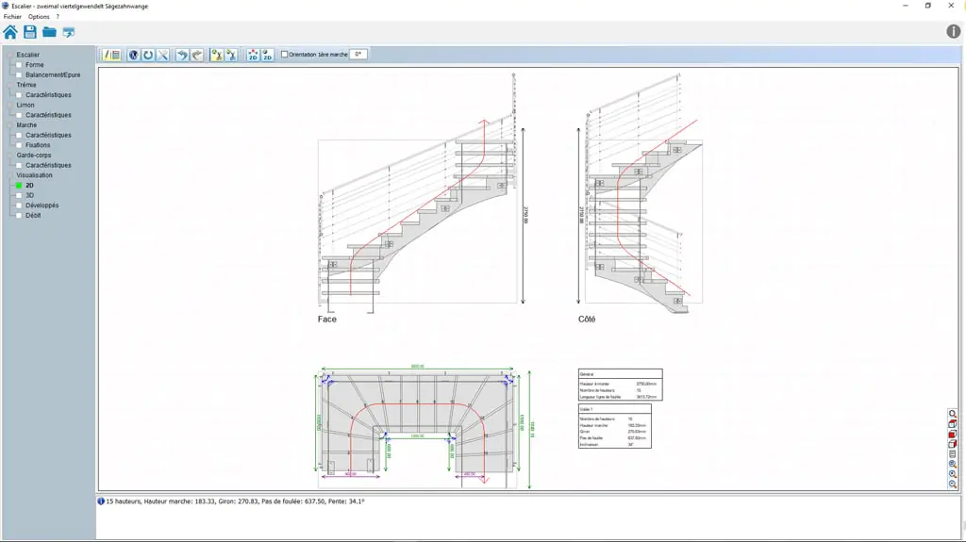The image size is (966, 542).
Task: Tick the 3D visualisation checkbox
Action: coord(18,195)
